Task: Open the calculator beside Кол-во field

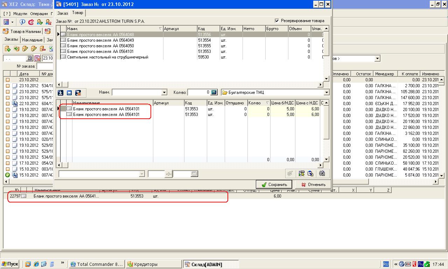Action: coord(214,92)
